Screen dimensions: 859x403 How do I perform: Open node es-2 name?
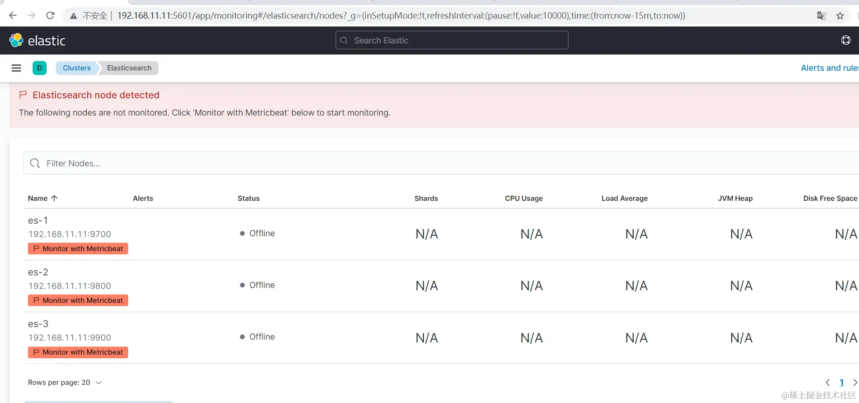(38, 272)
